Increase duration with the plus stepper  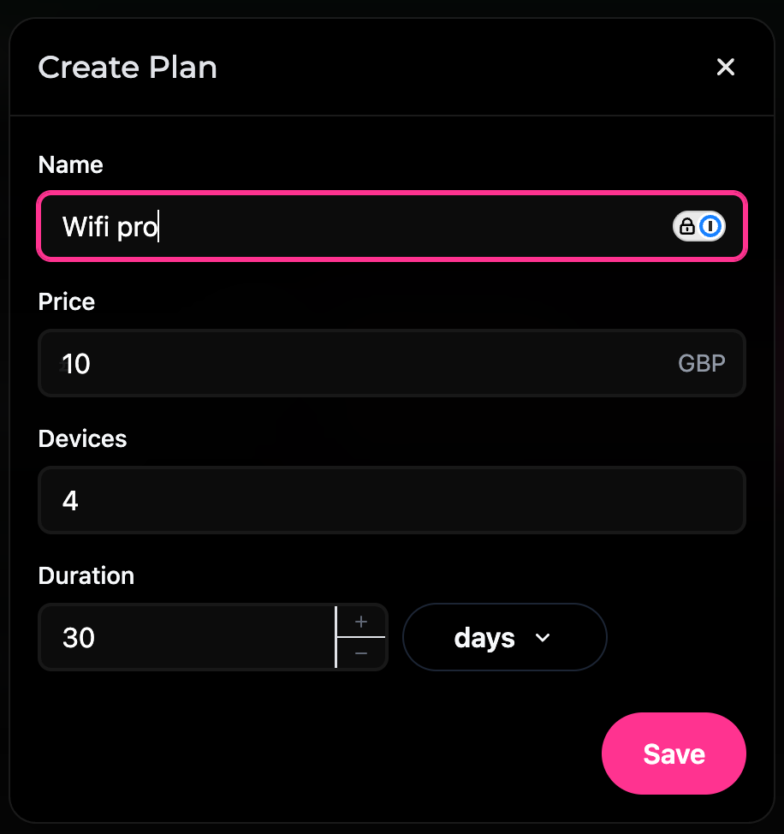tap(361, 622)
